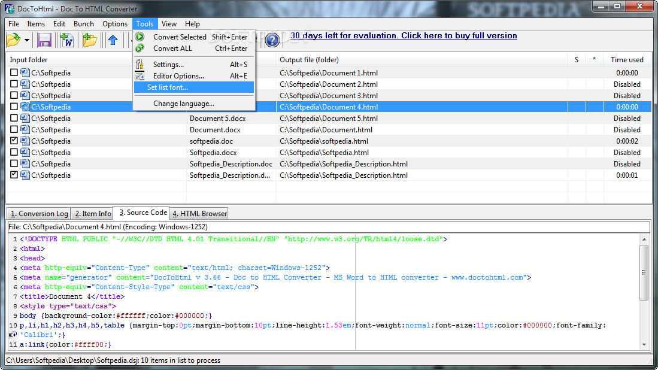
Task: Click Word file icon of softpedia.doc row
Action: (x=25, y=141)
